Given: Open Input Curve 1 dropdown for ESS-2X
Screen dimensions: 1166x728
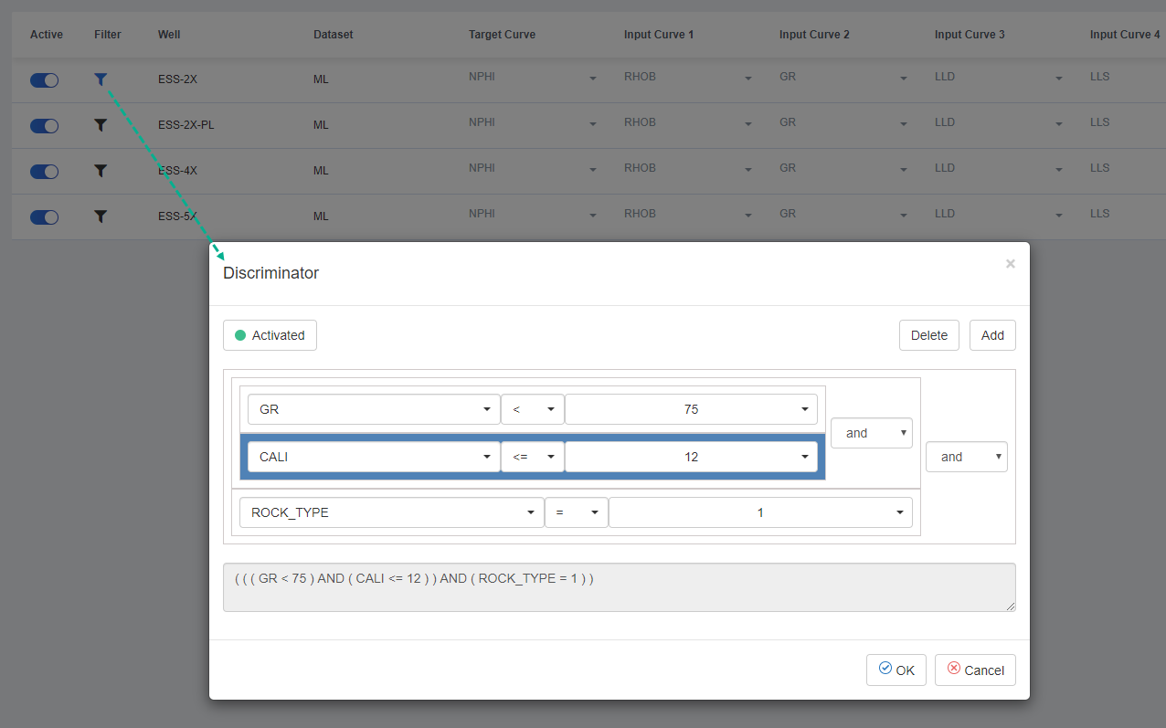Looking at the screenshot, I should (x=688, y=78).
